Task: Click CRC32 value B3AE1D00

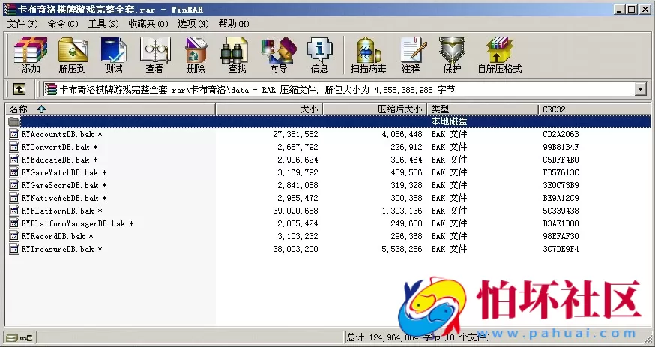Action: (561, 223)
